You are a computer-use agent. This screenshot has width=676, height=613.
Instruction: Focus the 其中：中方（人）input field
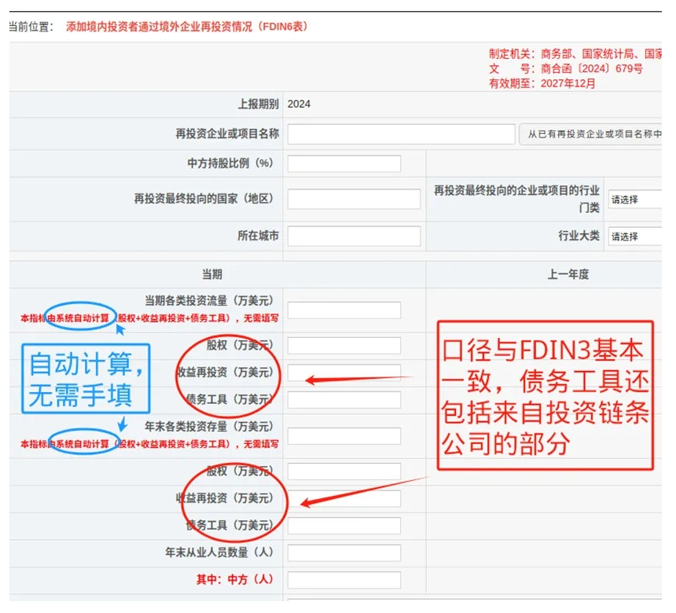[x=344, y=580]
